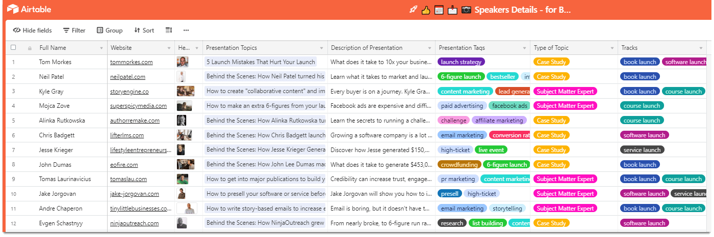714x237 pixels.
Task: Open Tracks column dropdown arrow
Action: point(700,48)
